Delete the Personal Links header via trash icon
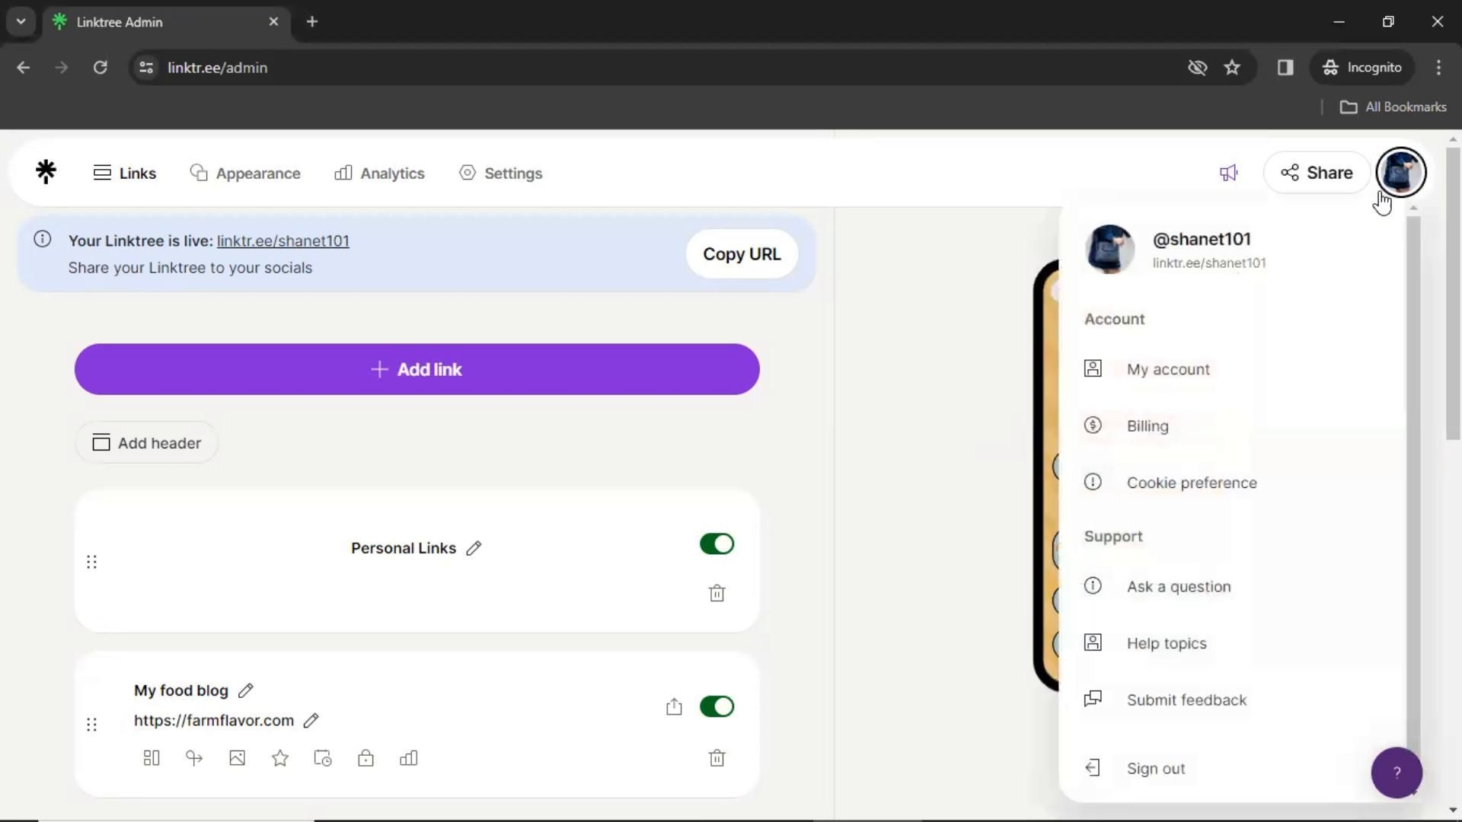Viewport: 1462px width, 822px height. (x=717, y=594)
